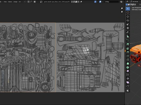Select the Smooth vertices tool
The image size is (141, 105).
(x=128, y=71)
